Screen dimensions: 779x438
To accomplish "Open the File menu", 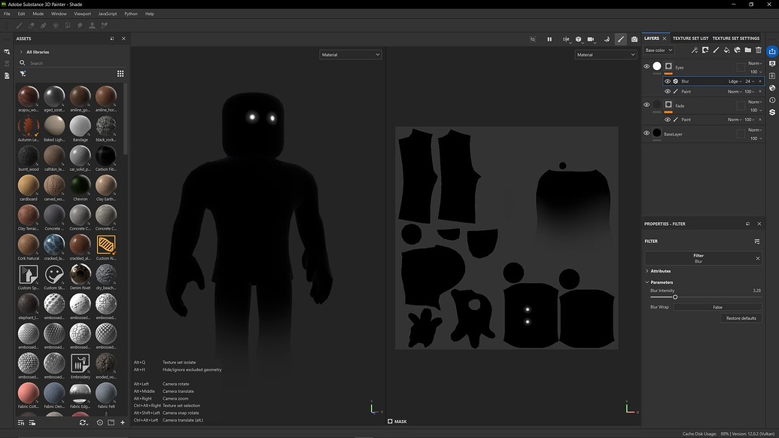I will tap(7, 14).
